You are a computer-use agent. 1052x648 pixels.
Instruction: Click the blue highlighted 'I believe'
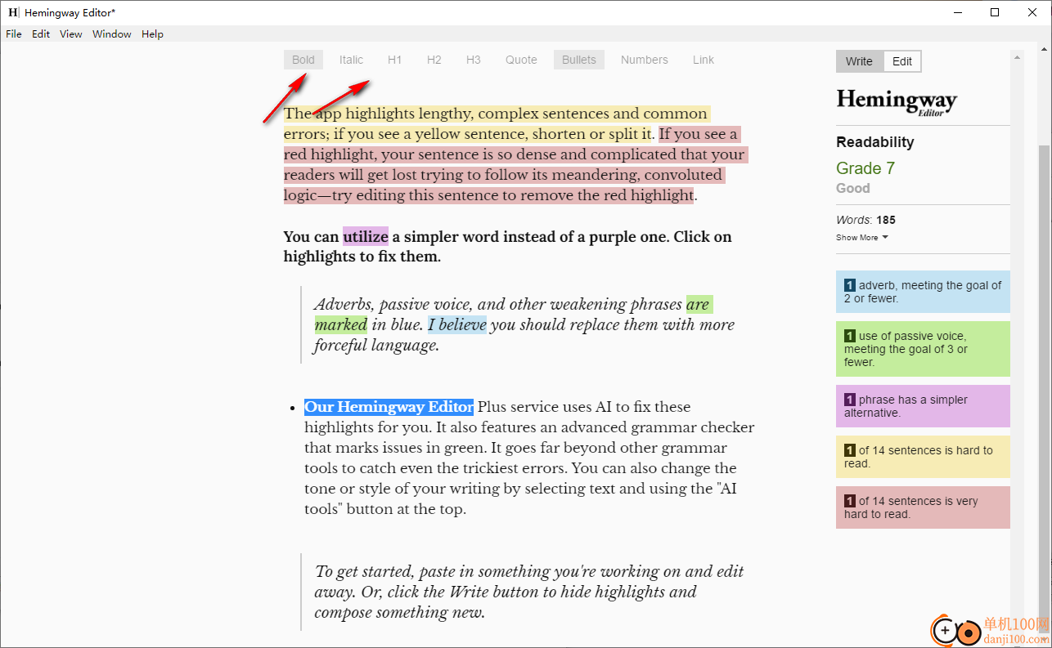click(457, 325)
